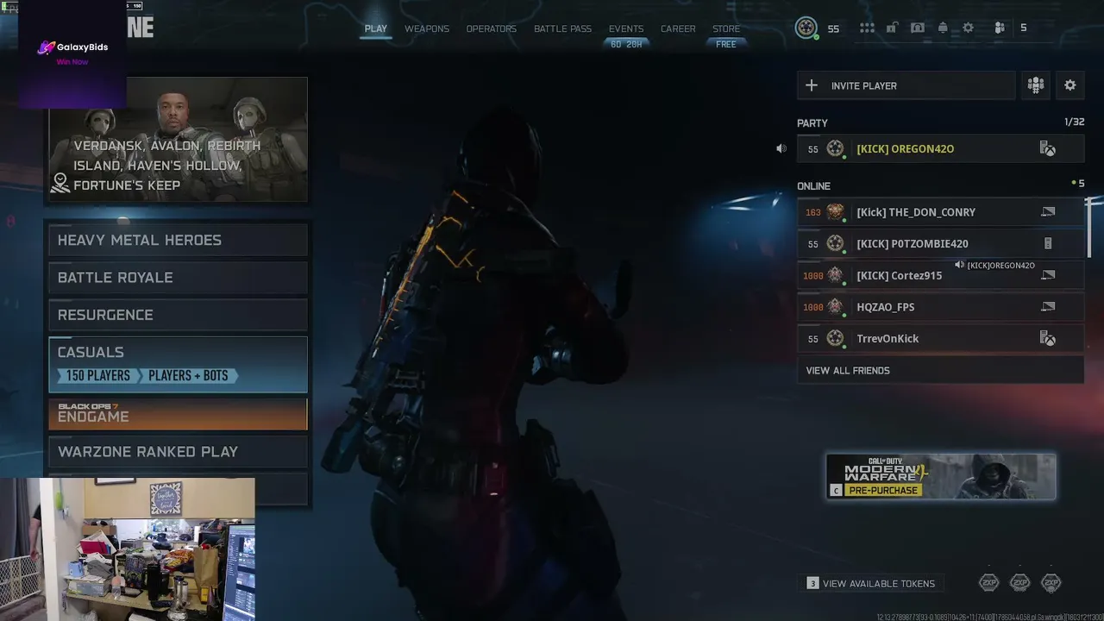Open the Operators tab
The image size is (1104, 621).
[492, 28]
